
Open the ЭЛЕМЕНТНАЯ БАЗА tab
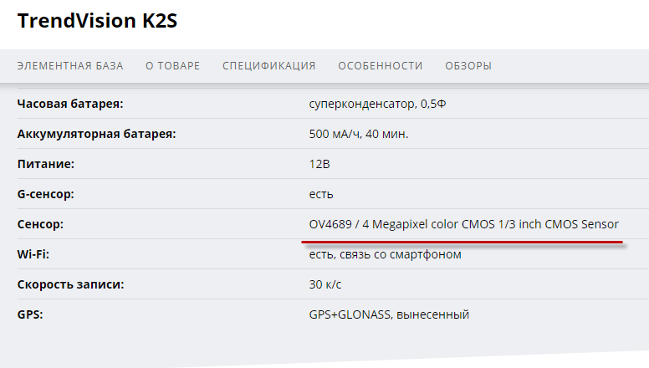coord(70,66)
